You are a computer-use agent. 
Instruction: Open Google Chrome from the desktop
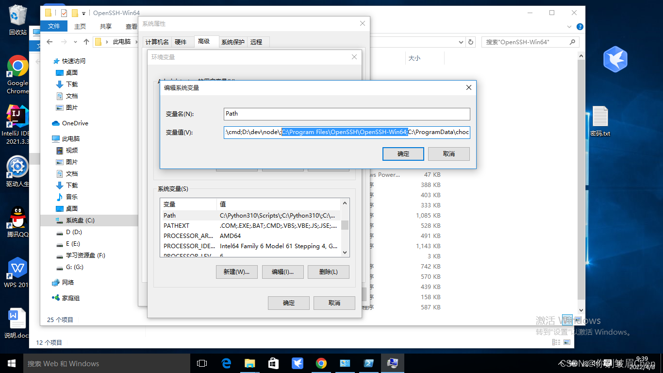[17, 66]
